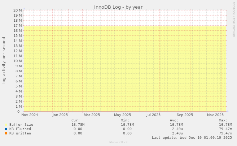Click the 'Munin 2.0.73' footer text

(x=118, y=142)
